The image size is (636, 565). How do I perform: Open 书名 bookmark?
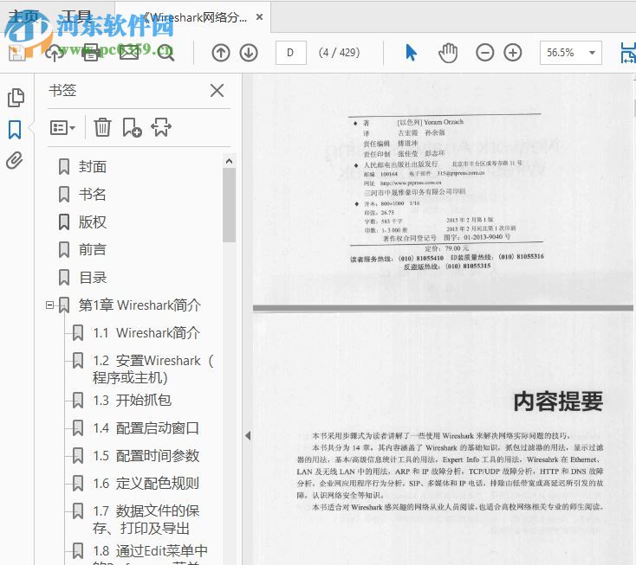click(93, 194)
